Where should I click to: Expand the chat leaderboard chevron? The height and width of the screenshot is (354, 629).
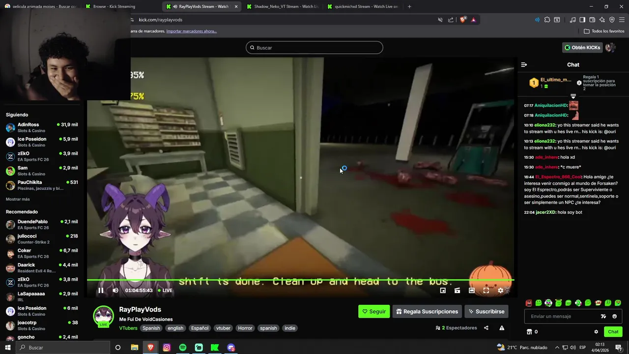(x=573, y=96)
